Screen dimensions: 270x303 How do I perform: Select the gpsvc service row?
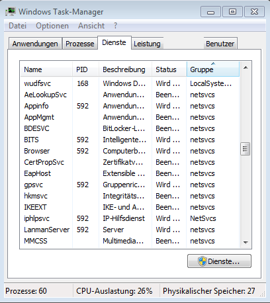[x=130, y=185]
